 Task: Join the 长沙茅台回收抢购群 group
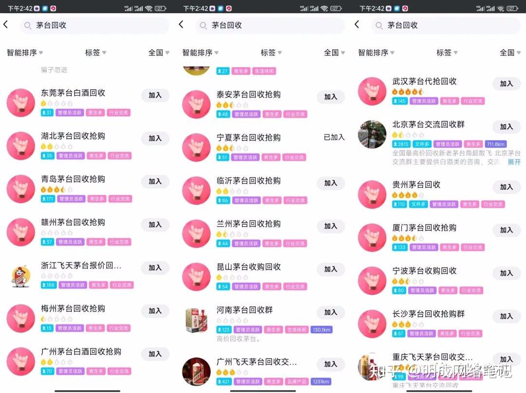point(507,316)
